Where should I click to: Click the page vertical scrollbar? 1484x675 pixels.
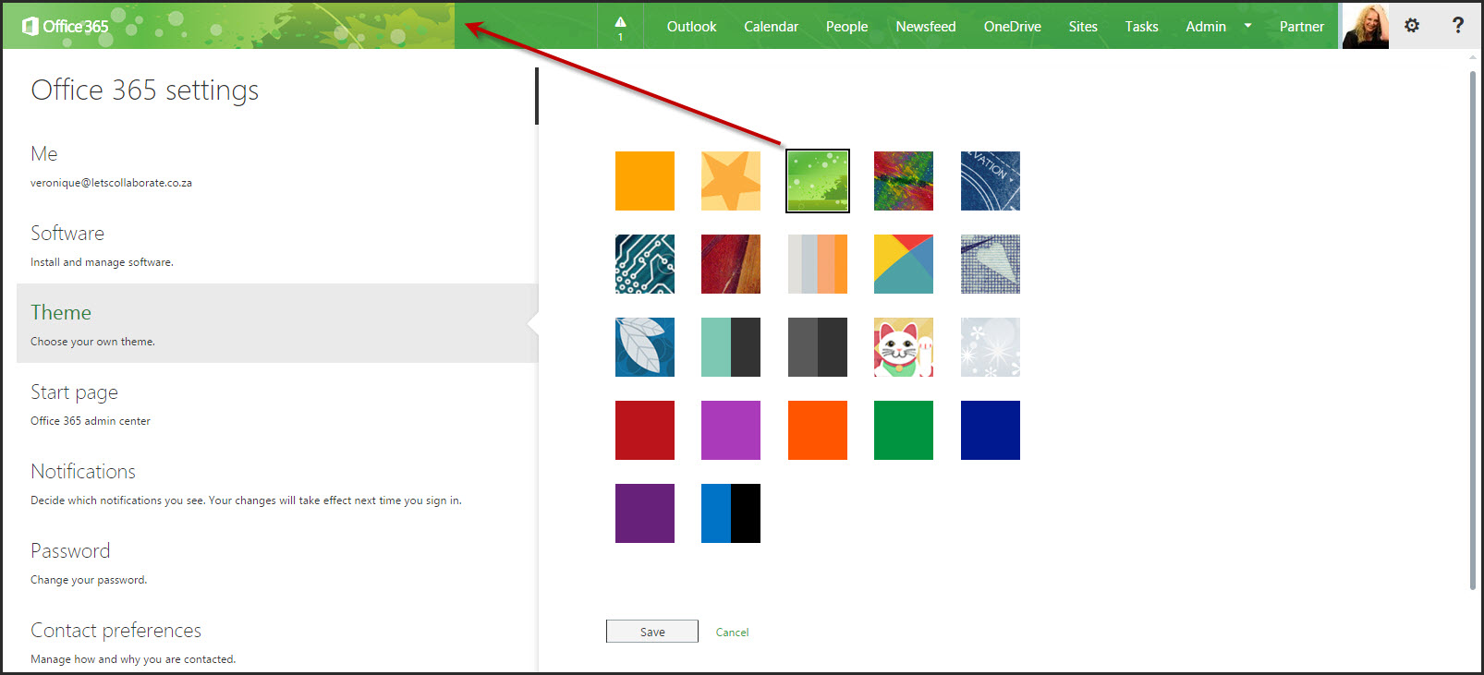click(1472, 323)
